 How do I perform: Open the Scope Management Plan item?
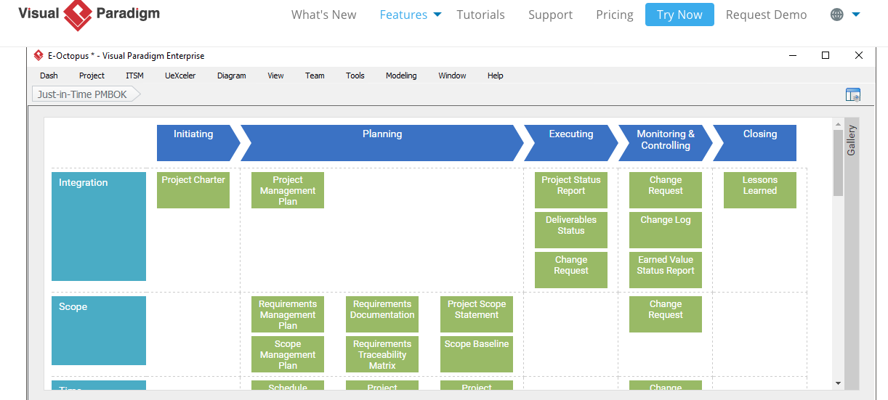click(288, 354)
